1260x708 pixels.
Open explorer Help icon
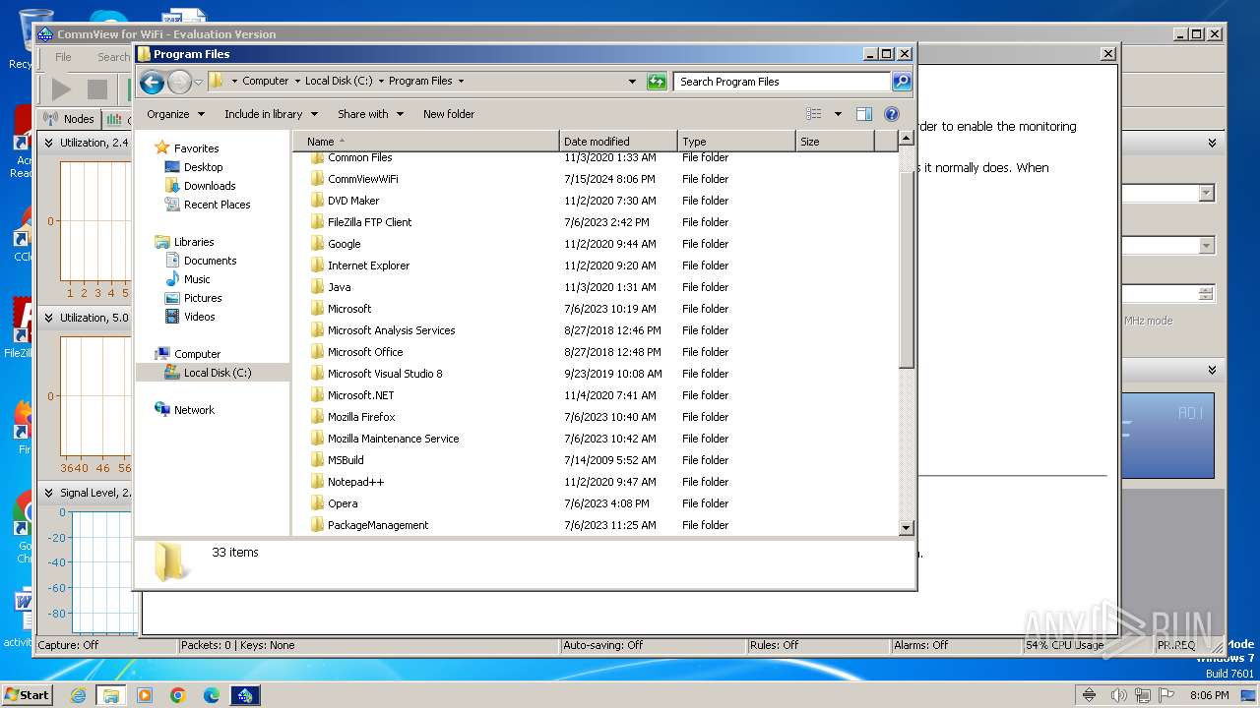coord(892,114)
